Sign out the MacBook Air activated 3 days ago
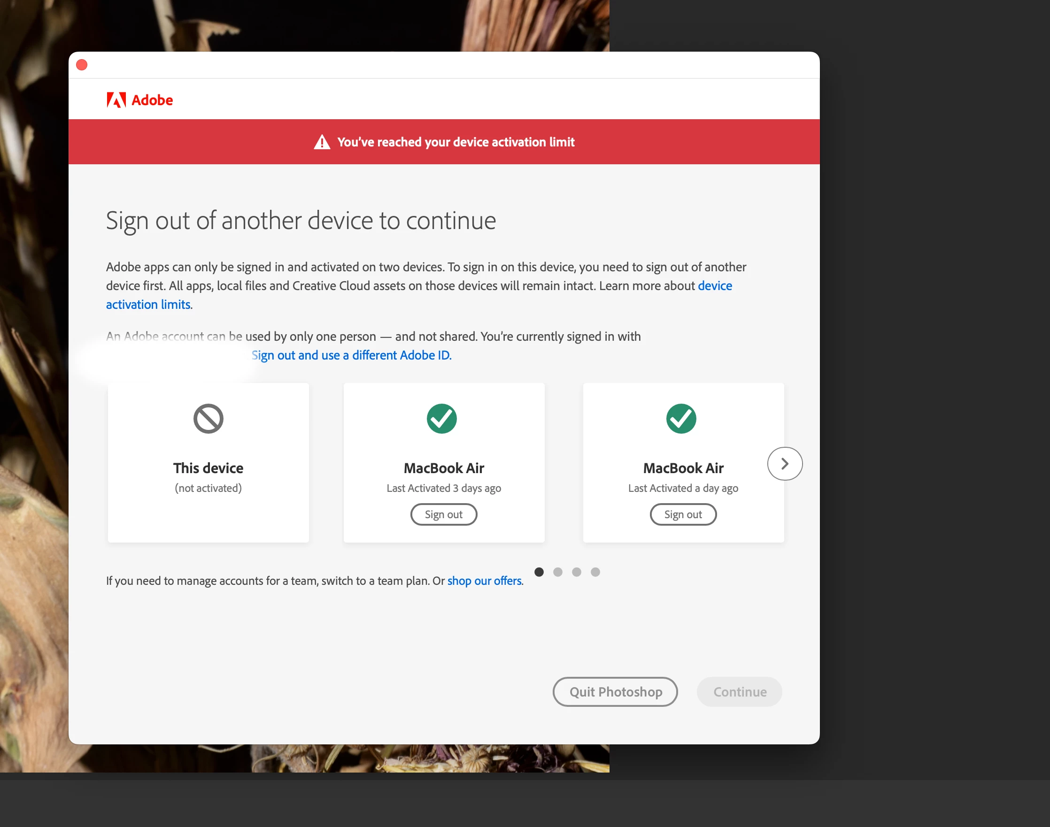The width and height of the screenshot is (1050, 827). [x=444, y=514]
